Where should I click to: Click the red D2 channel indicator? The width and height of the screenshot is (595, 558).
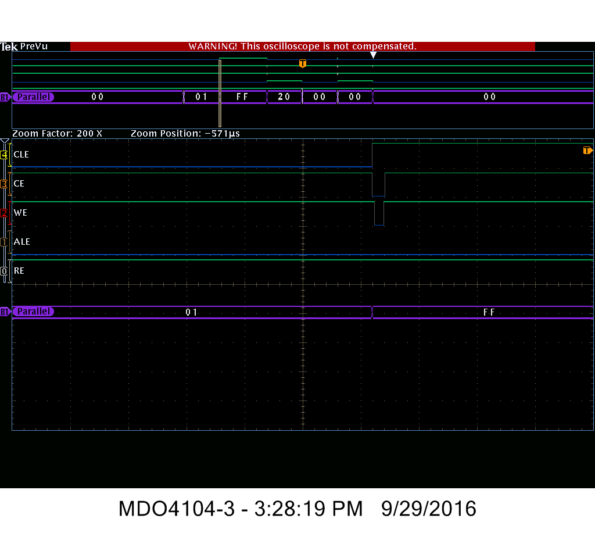pyautogui.click(x=3, y=212)
